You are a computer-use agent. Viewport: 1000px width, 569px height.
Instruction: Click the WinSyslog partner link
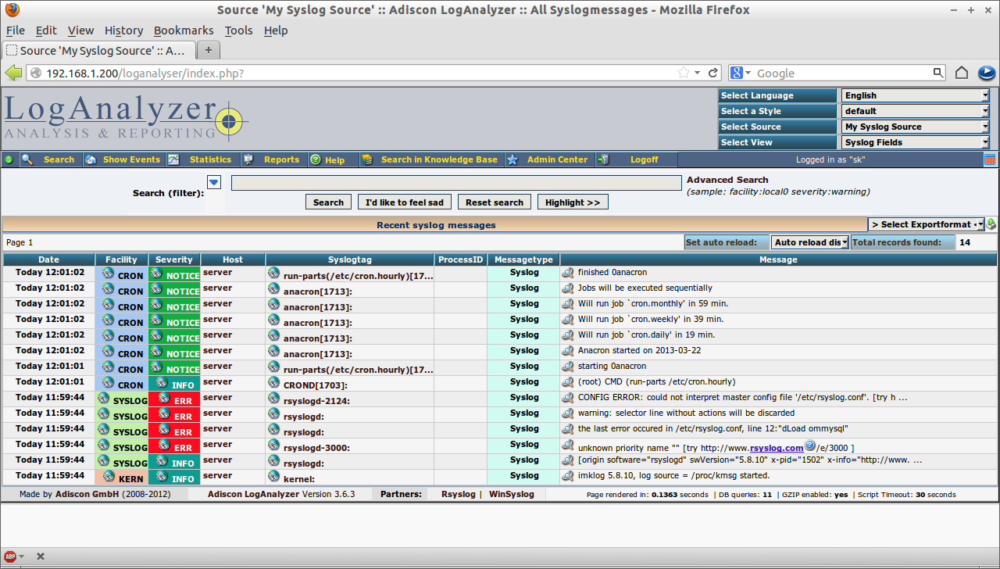pos(512,494)
